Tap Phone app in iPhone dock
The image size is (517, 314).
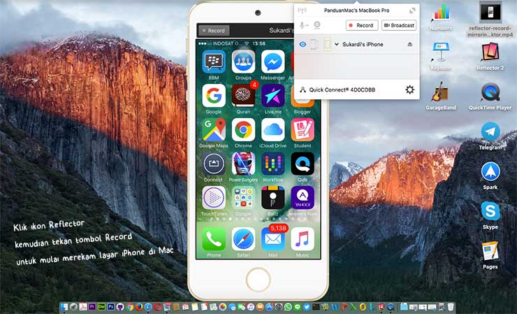click(214, 238)
